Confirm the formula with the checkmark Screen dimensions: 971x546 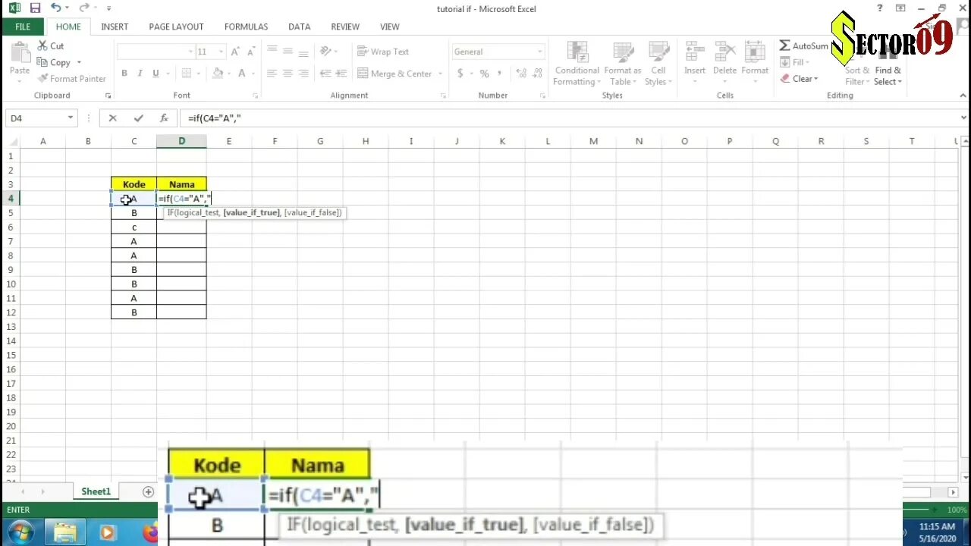138,118
